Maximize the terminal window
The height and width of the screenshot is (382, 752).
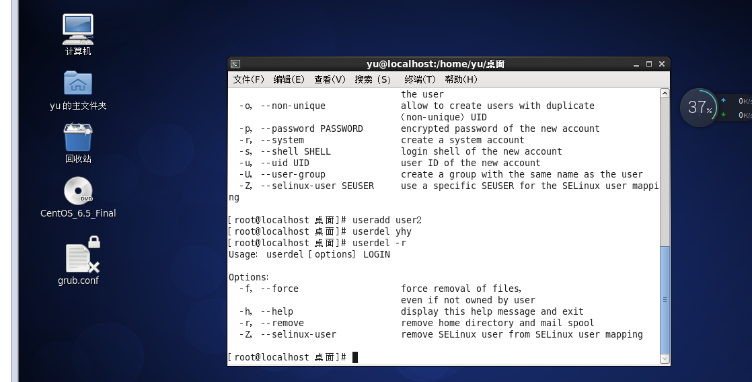coord(649,64)
